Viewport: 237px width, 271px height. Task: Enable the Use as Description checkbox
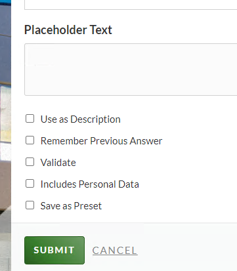(x=30, y=119)
